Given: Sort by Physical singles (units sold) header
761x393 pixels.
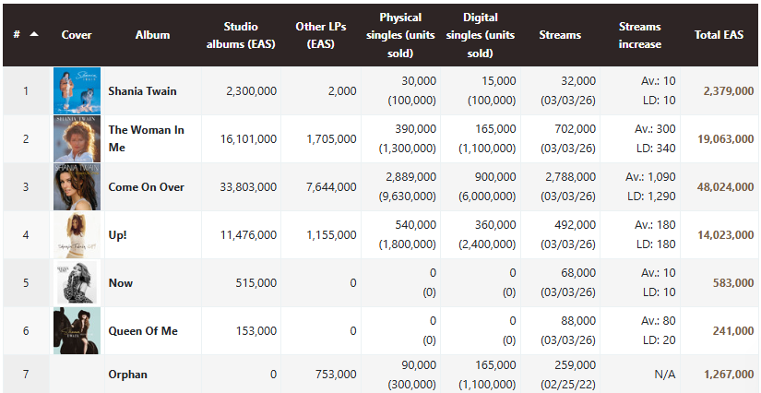Looking at the screenshot, I should (400, 35).
